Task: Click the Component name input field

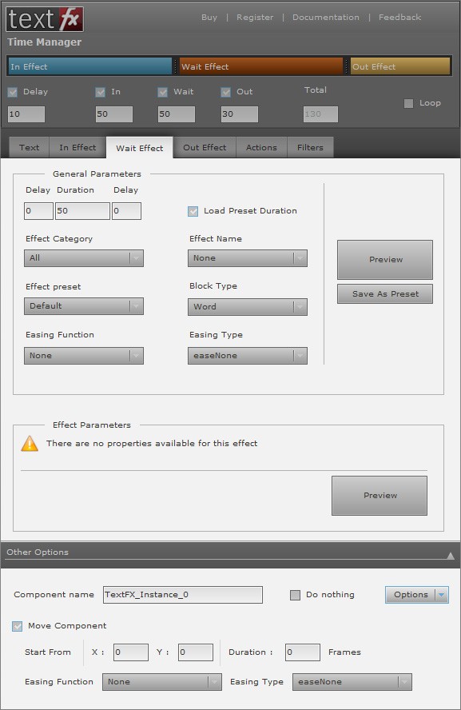Action: coord(183,595)
